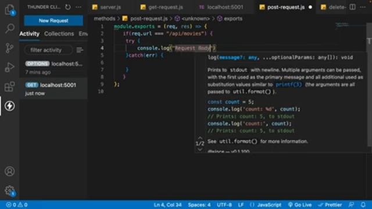Open the Search view
The image size is (372, 209).
pyautogui.click(x=9, y=28)
